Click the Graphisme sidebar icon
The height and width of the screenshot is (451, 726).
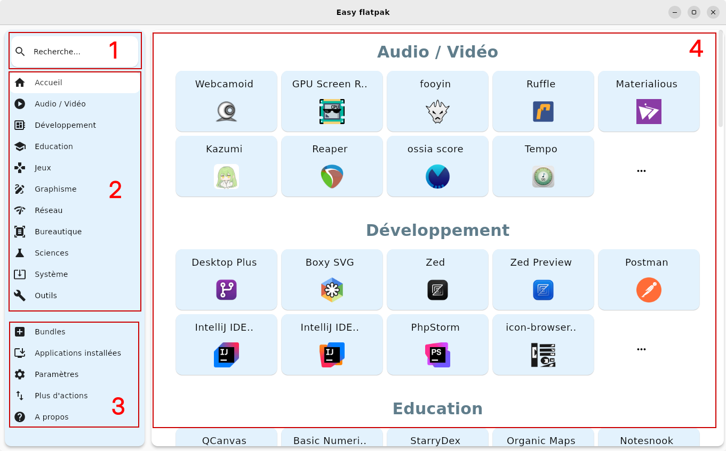[20, 189]
